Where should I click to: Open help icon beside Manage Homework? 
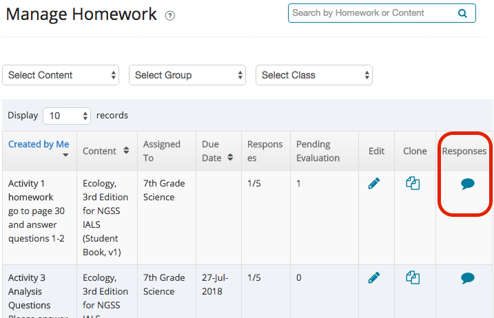[x=170, y=16]
